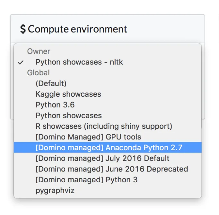Select Kaggle showcases from the list

coord(68,94)
